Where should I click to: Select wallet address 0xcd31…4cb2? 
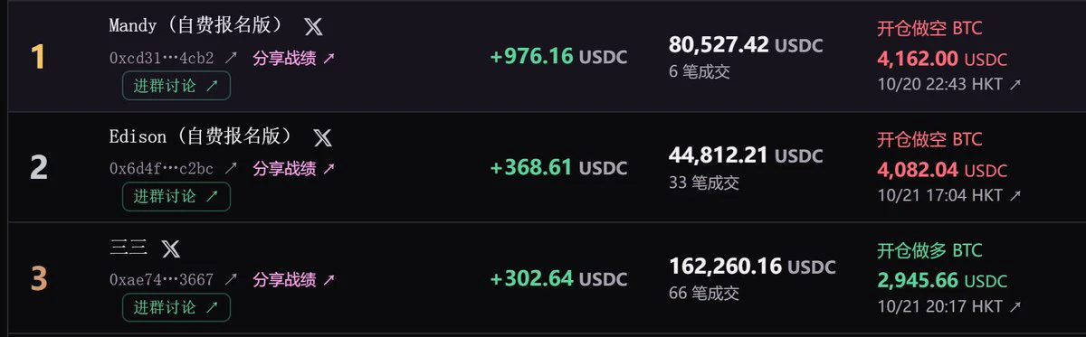(x=162, y=58)
